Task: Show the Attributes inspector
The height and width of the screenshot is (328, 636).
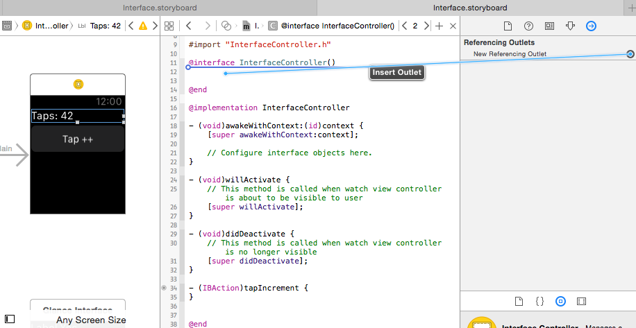Action: [570, 26]
